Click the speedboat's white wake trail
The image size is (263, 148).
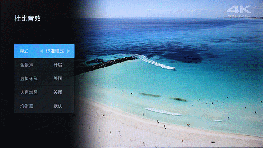pyautogui.click(x=153, y=62)
